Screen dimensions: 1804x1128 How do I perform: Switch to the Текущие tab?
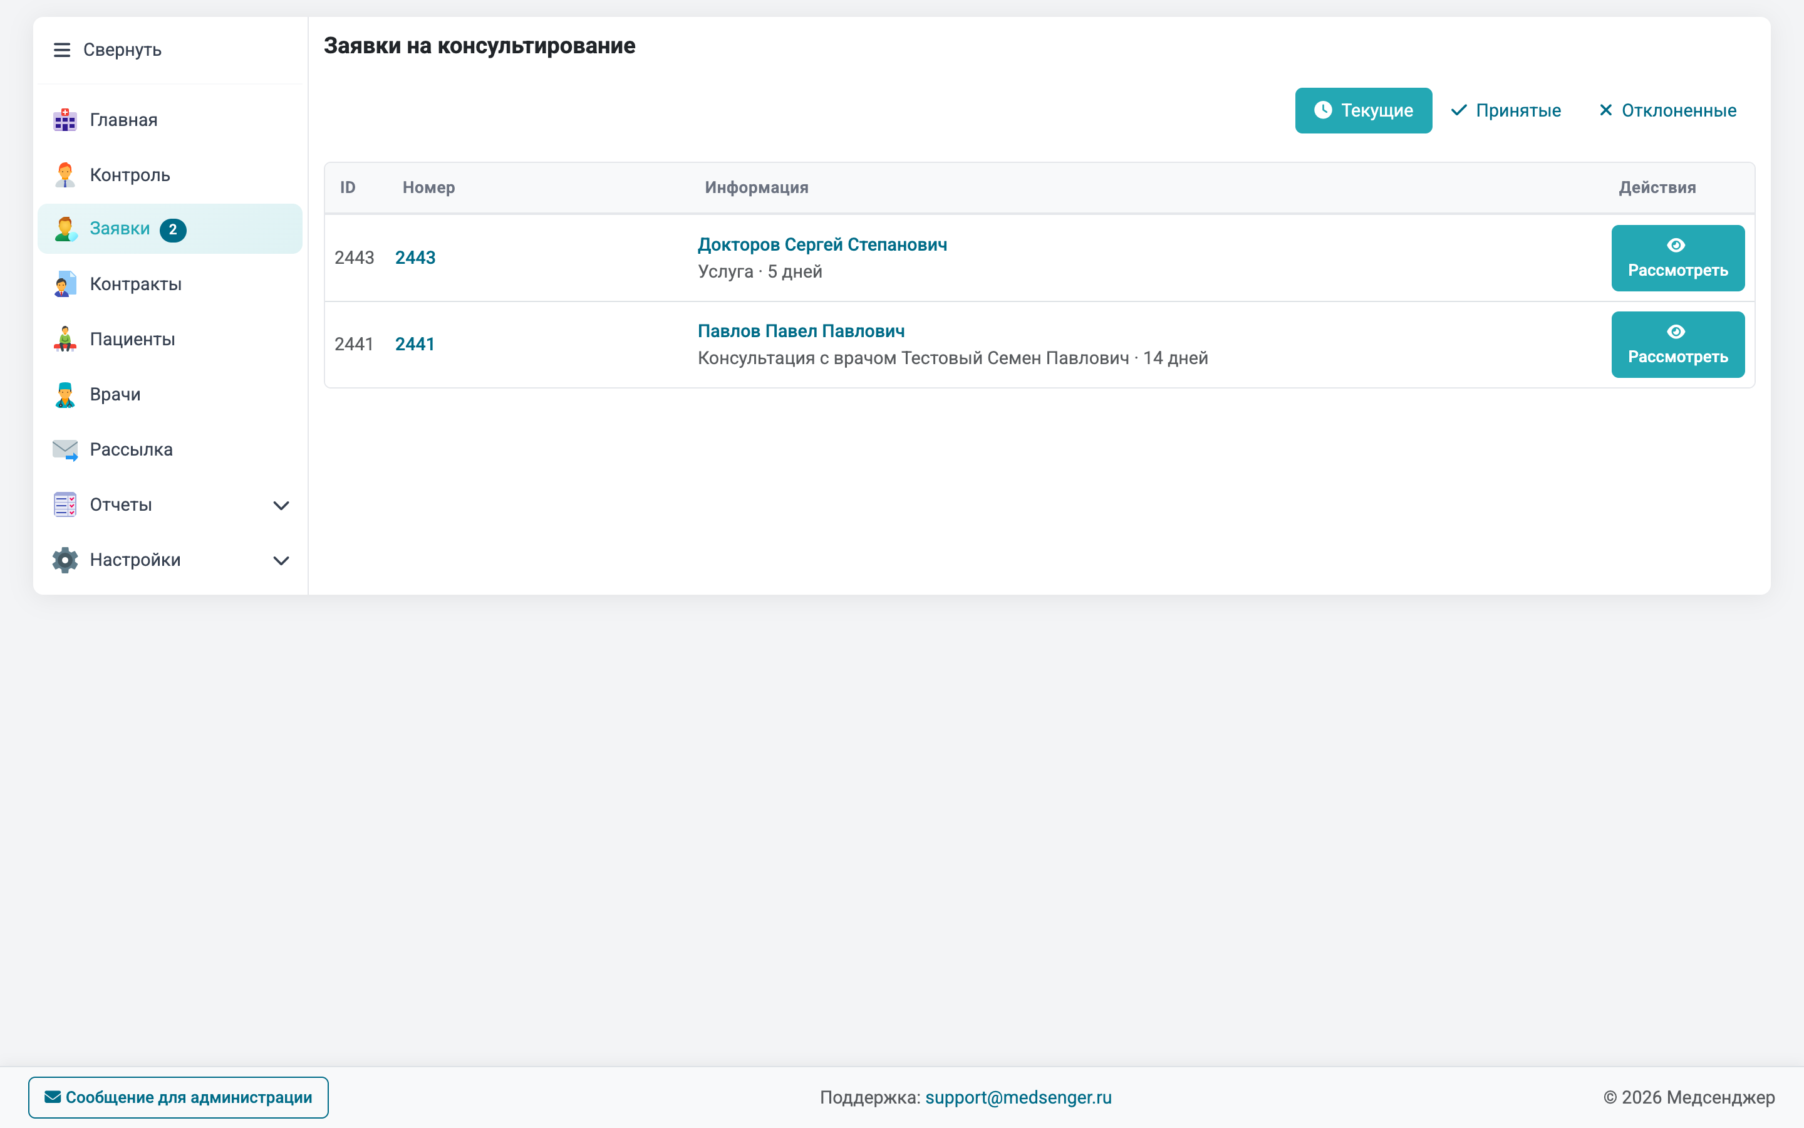1364,110
